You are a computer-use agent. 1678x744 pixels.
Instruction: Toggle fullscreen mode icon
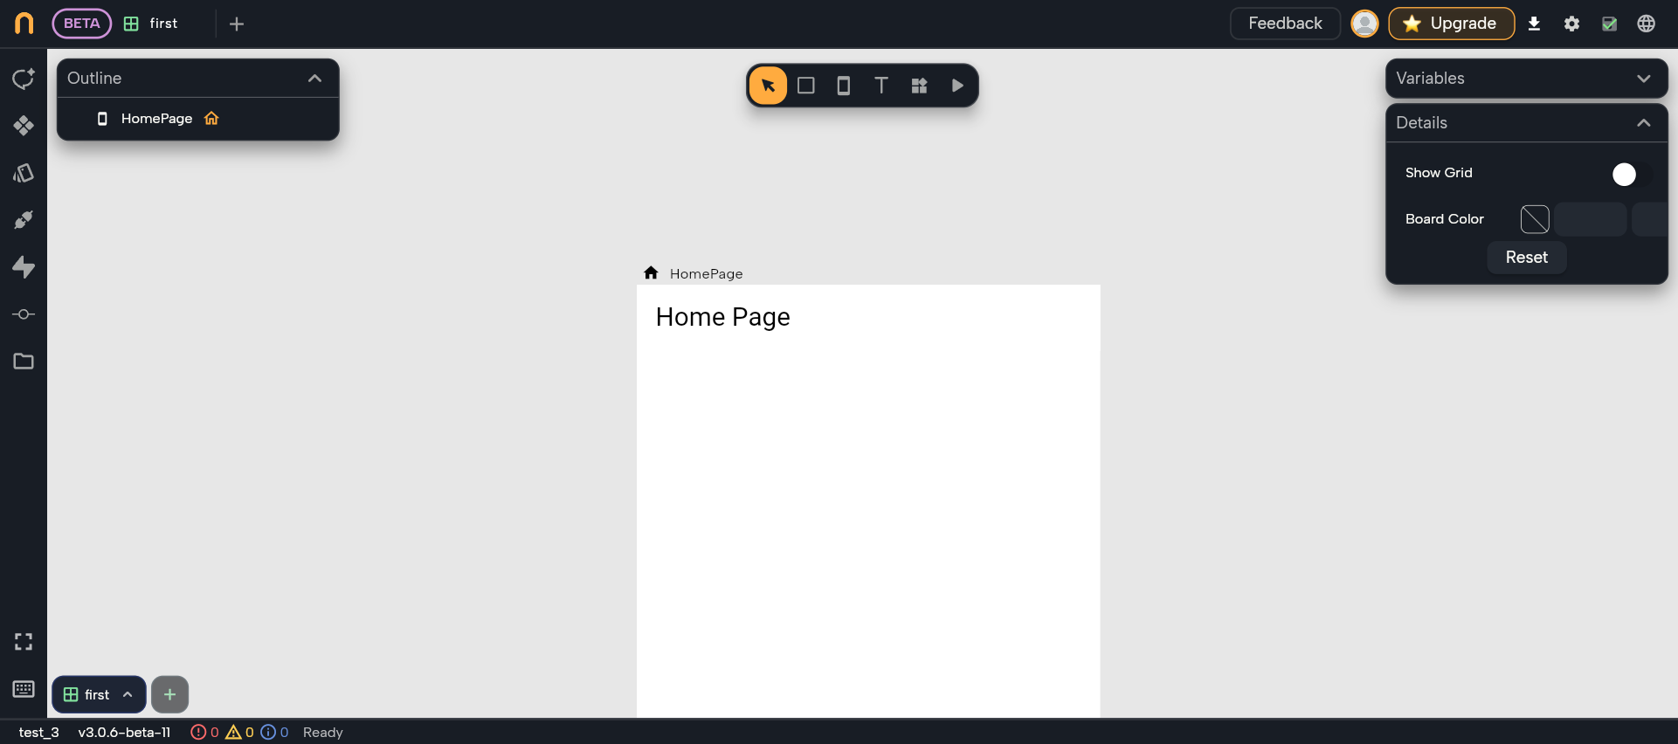click(24, 642)
